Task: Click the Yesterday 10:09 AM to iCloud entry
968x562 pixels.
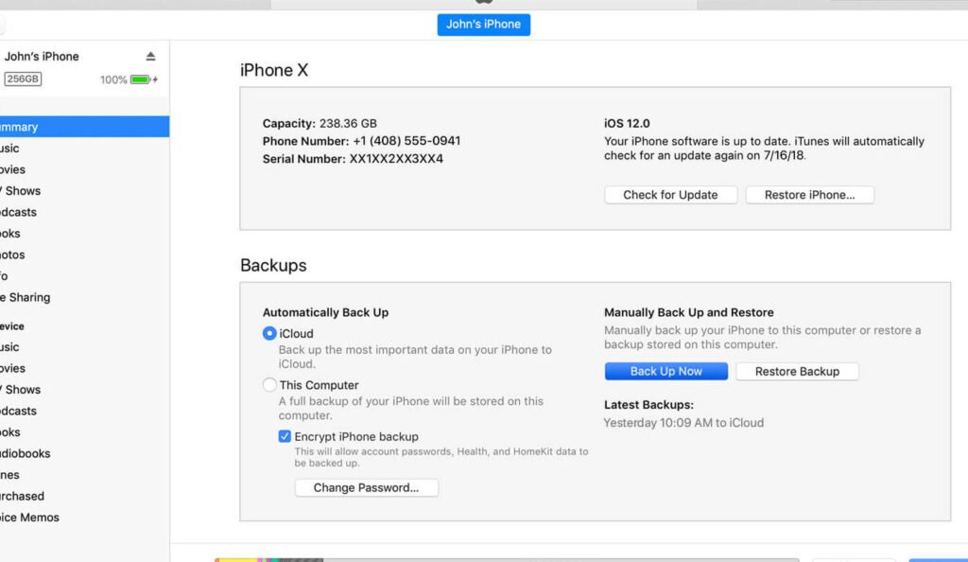Action: pos(683,423)
